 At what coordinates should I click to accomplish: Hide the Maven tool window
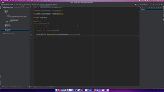(162, 6)
